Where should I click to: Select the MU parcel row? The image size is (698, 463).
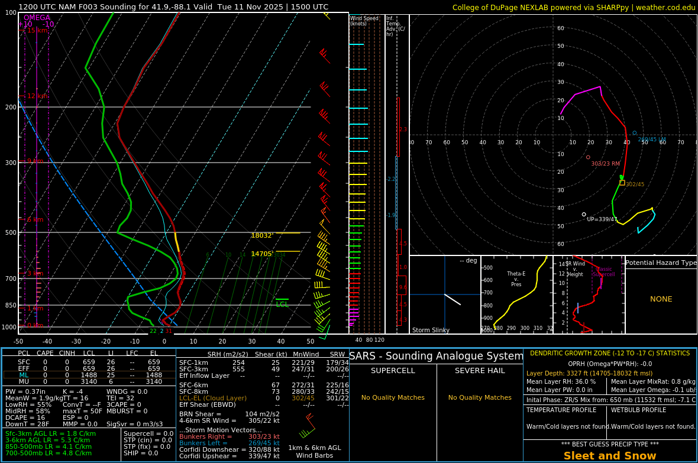[89, 381]
